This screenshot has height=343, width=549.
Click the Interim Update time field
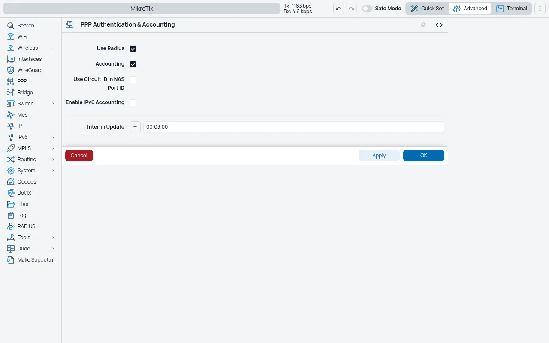(294, 127)
